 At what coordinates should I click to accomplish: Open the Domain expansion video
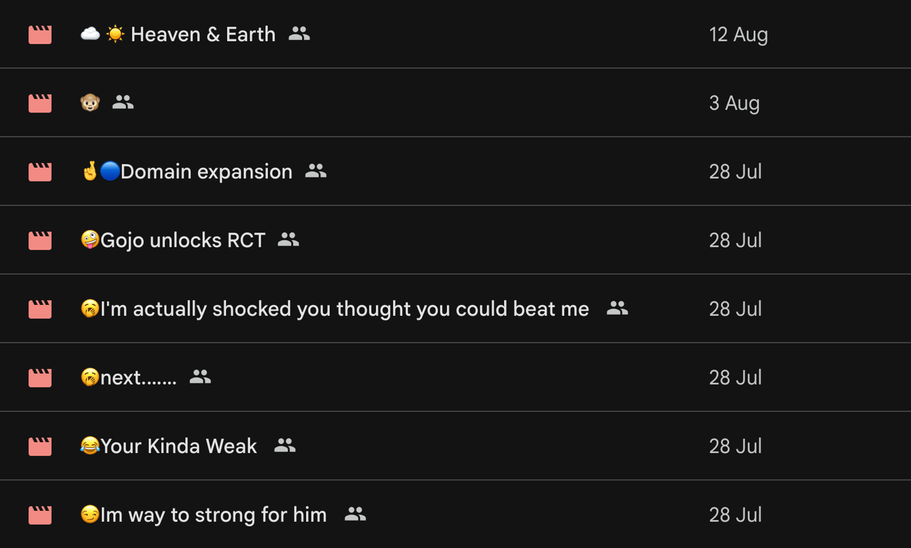click(x=206, y=172)
